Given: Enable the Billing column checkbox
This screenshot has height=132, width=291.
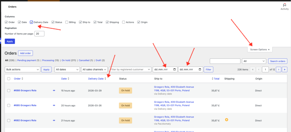Looking at the screenshot, I should click(x=66, y=22).
